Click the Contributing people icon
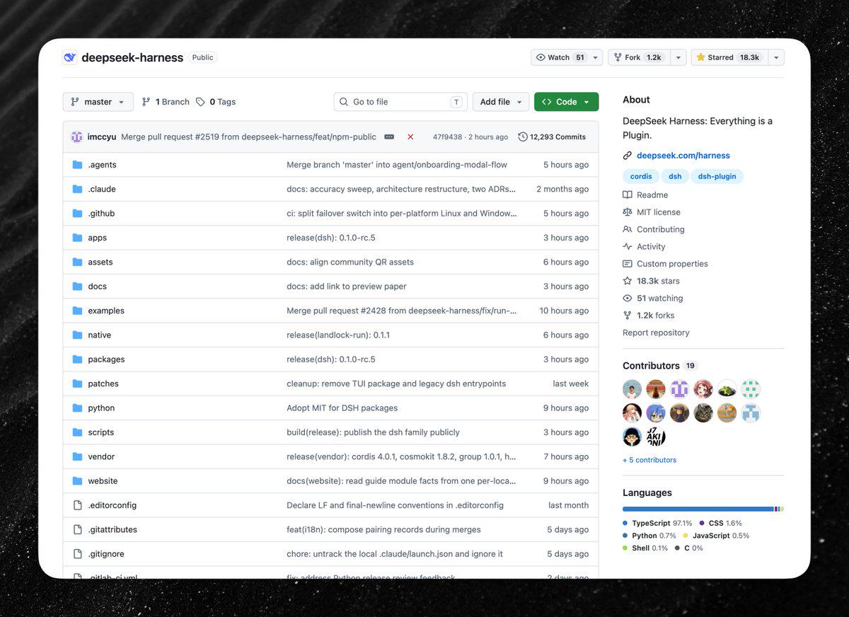849x617 pixels. pos(627,229)
